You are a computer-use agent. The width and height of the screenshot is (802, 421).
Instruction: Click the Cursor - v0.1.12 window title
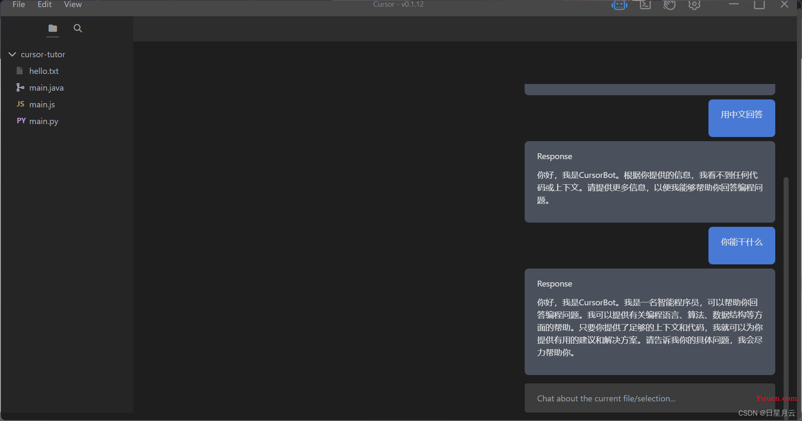coord(398,4)
